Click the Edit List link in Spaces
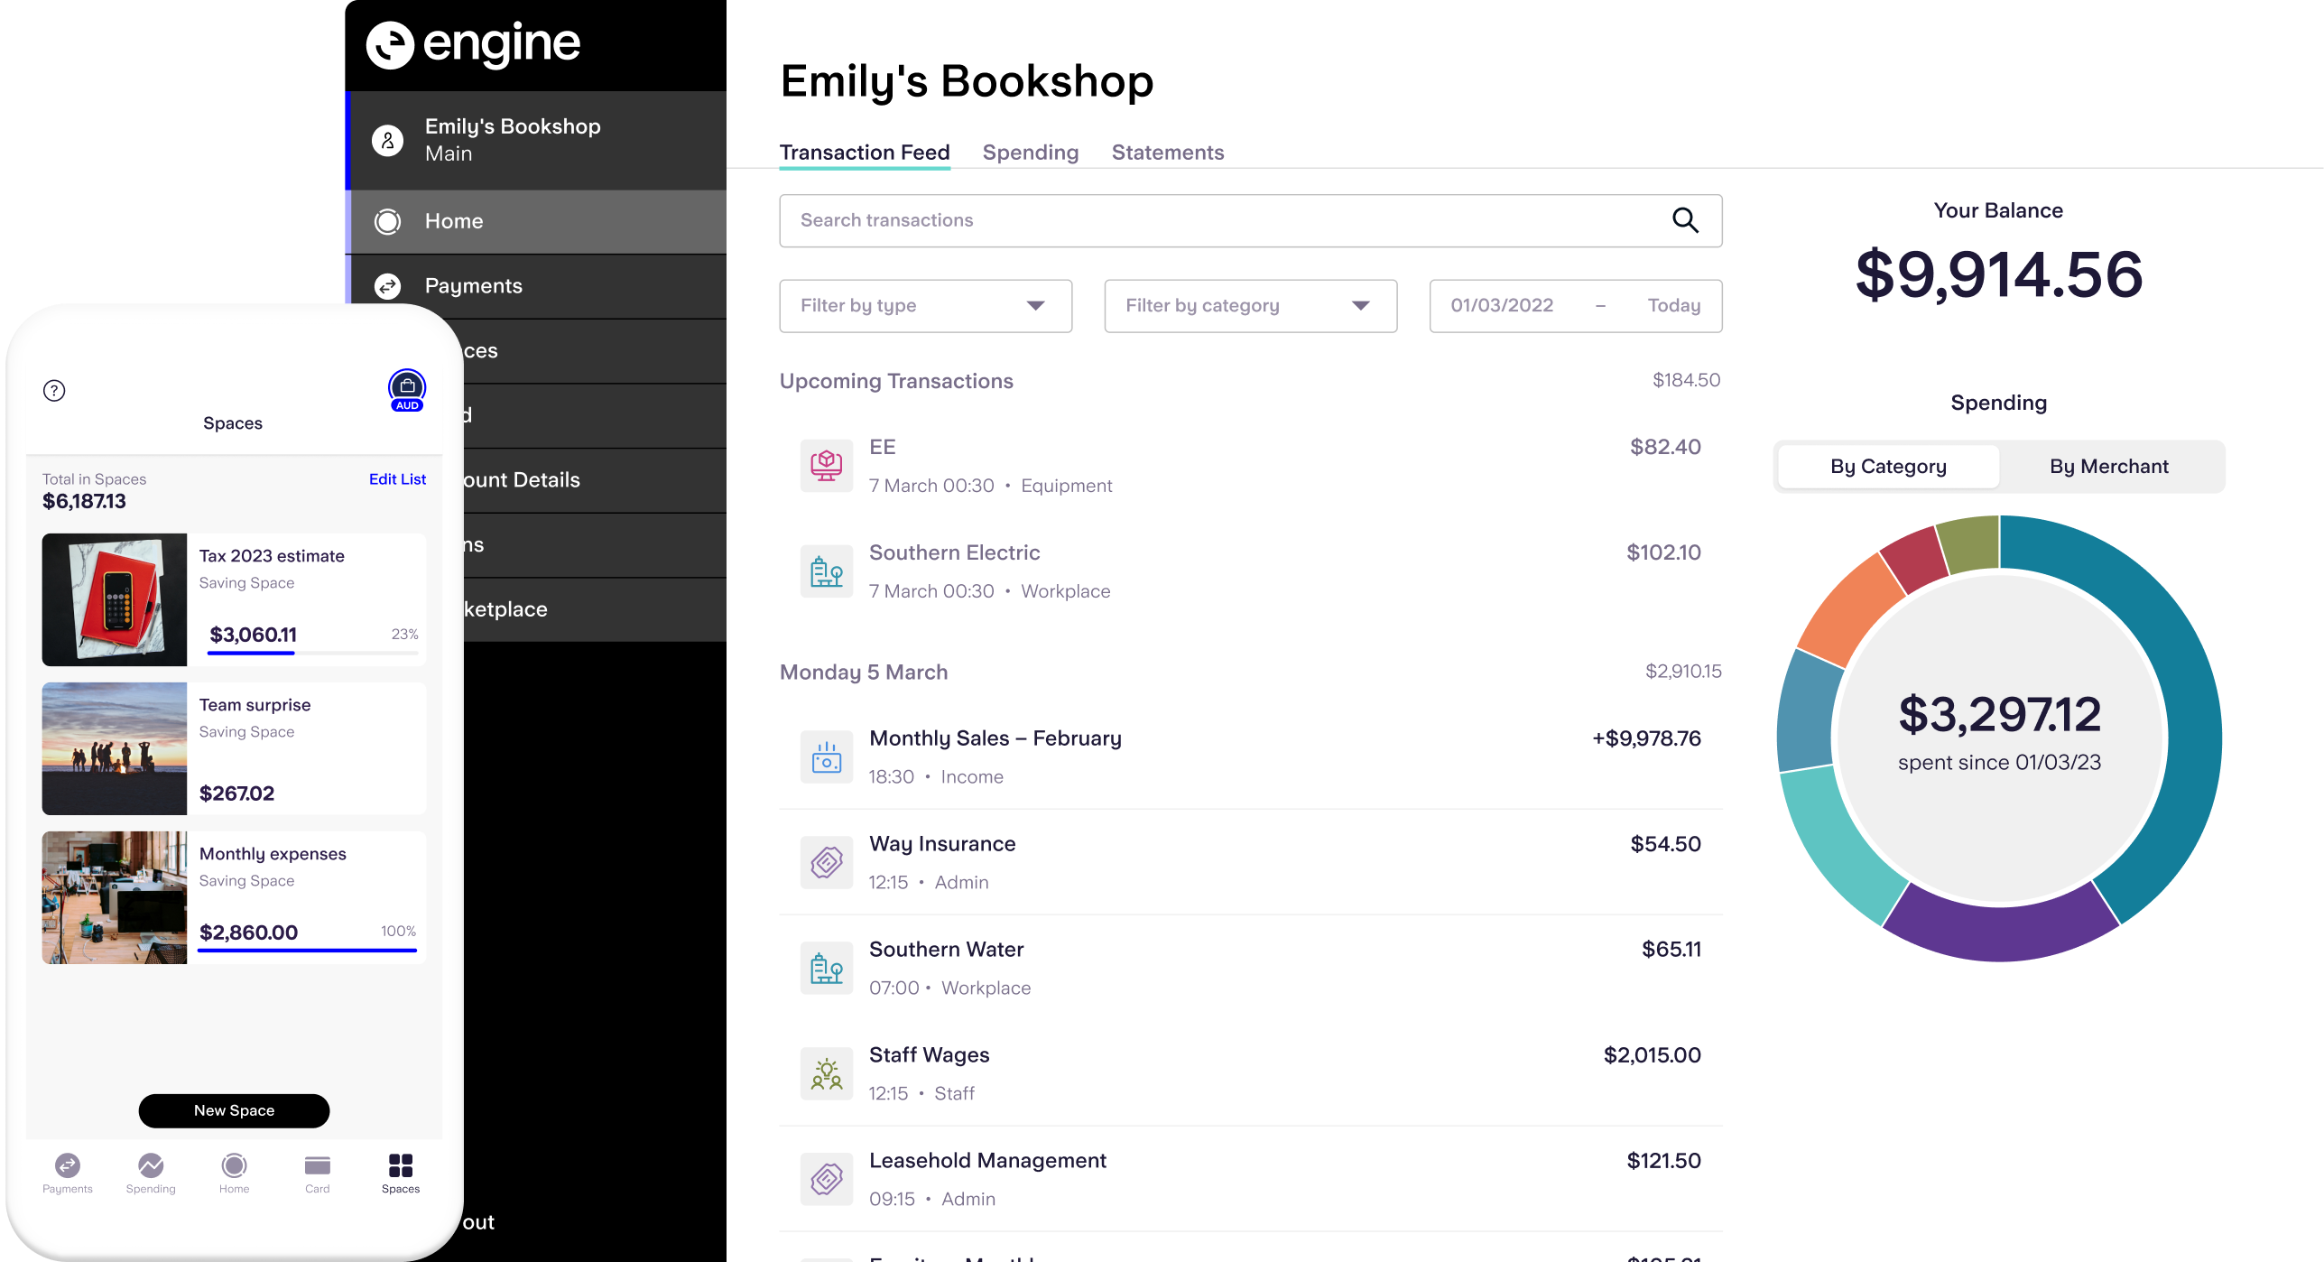Screen dimensions: 2324x1262 click(x=396, y=478)
